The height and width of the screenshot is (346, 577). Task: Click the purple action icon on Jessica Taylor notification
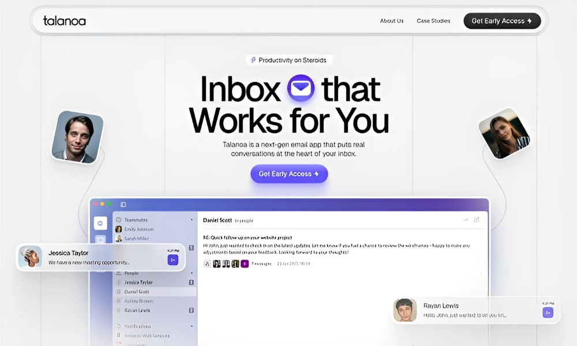(173, 260)
